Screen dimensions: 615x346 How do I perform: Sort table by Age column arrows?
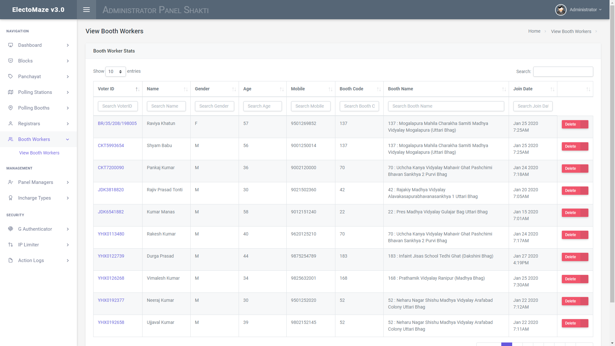[x=282, y=89]
